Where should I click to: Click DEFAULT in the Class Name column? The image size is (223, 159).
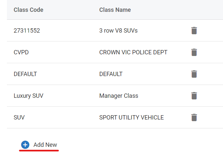click(x=111, y=74)
